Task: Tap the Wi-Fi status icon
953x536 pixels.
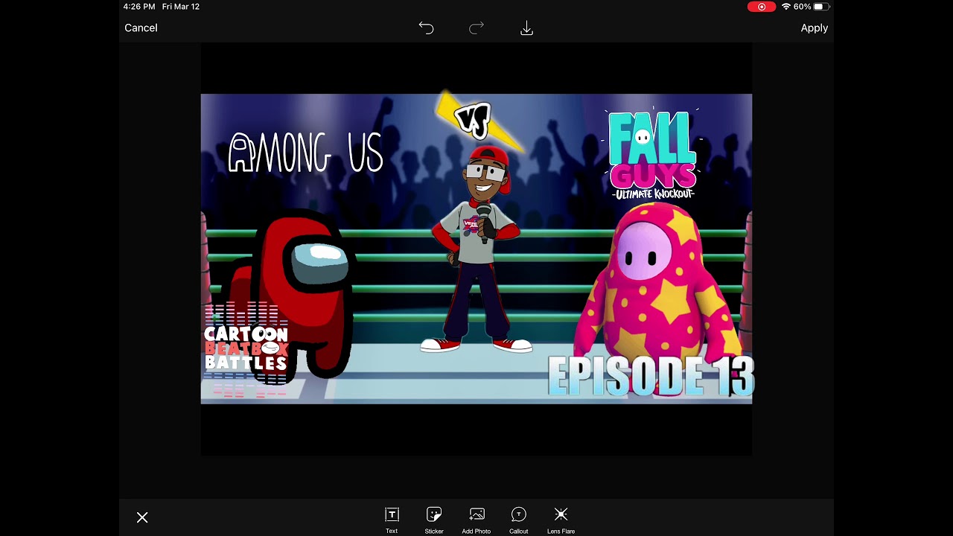Action: [785, 7]
